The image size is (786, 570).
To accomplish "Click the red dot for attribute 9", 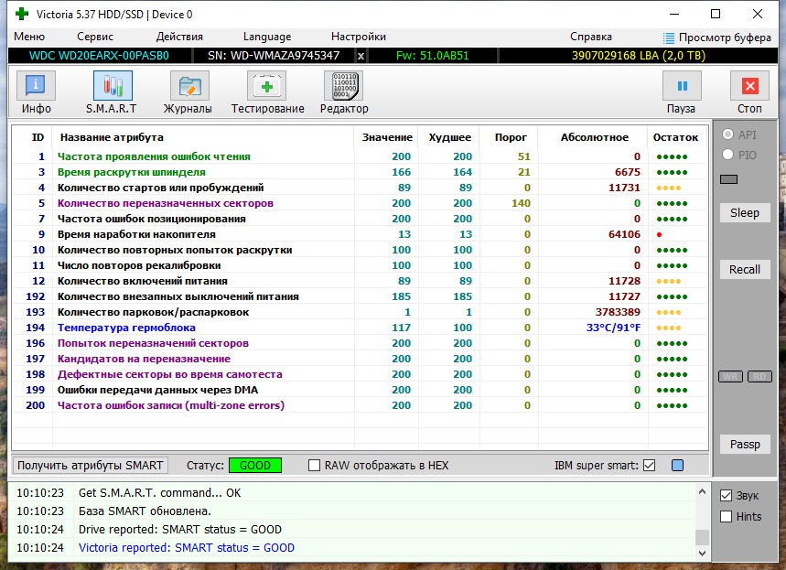I will 659,234.
